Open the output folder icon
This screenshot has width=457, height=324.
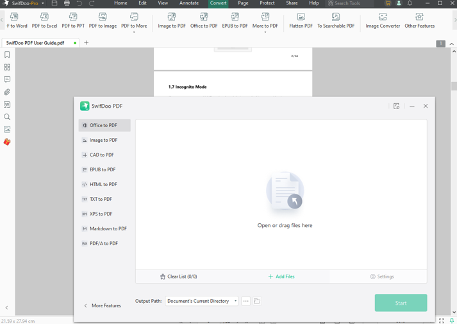pyautogui.click(x=257, y=301)
